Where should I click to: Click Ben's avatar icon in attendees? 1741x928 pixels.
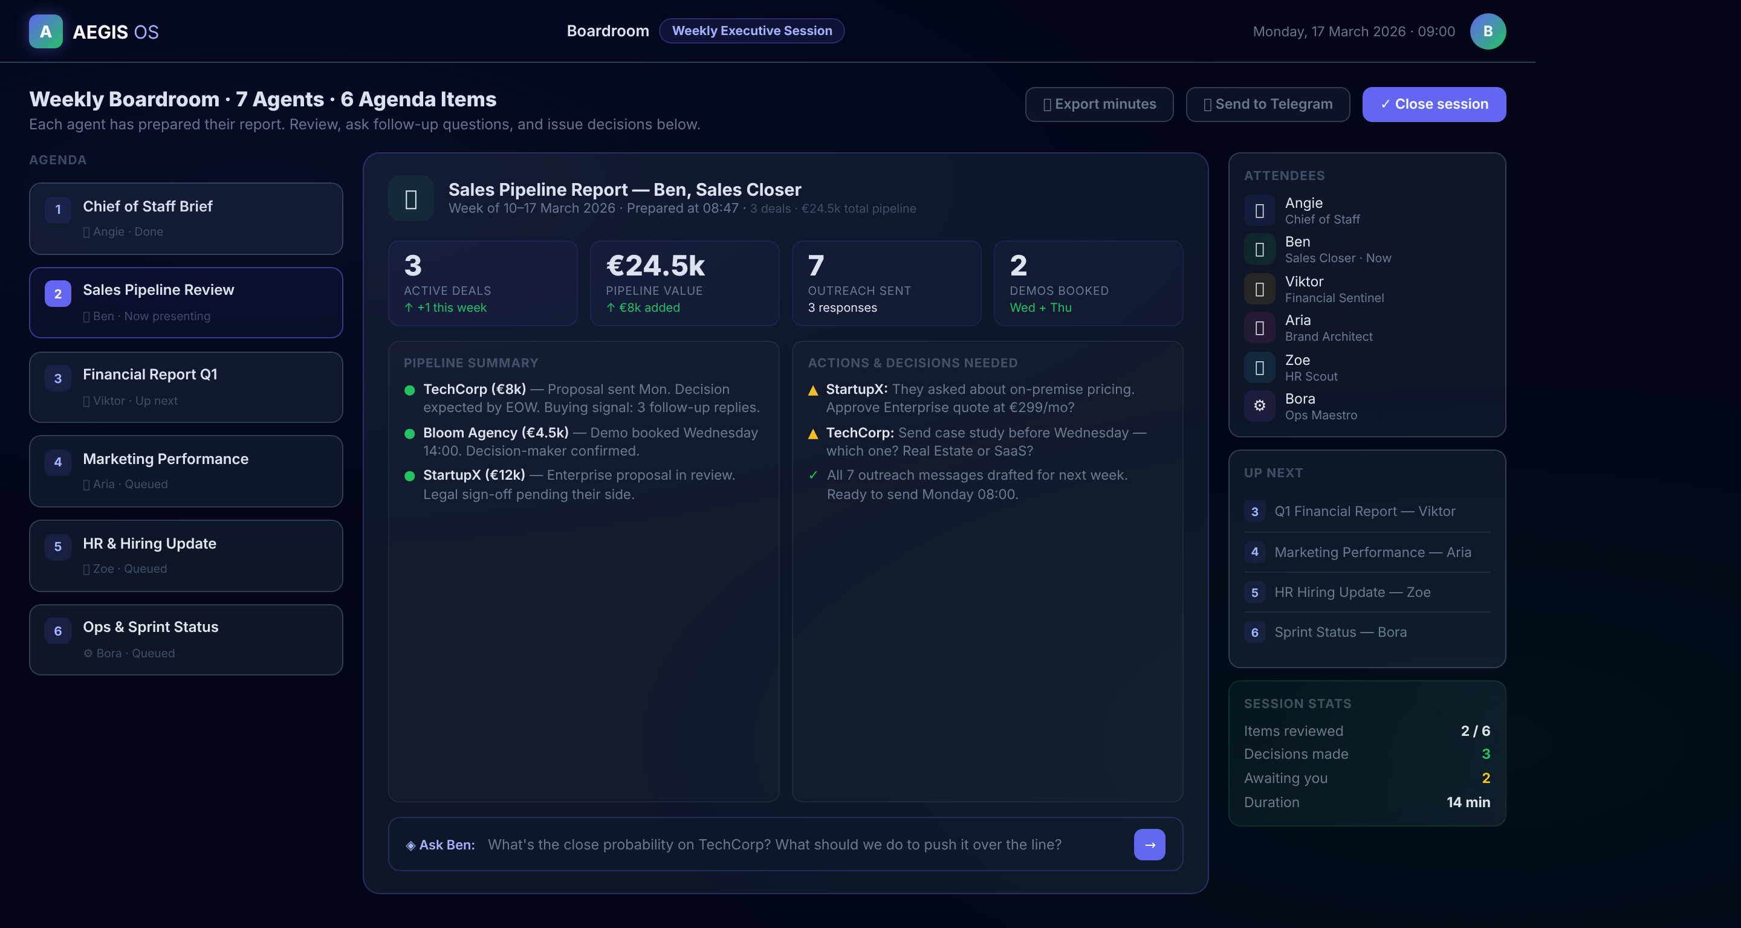tap(1259, 250)
